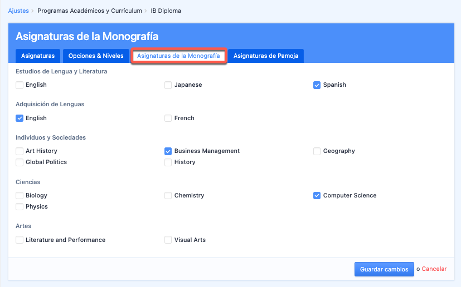Open Ajustes breadcrumb link
The image size is (461, 287).
point(18,11)
